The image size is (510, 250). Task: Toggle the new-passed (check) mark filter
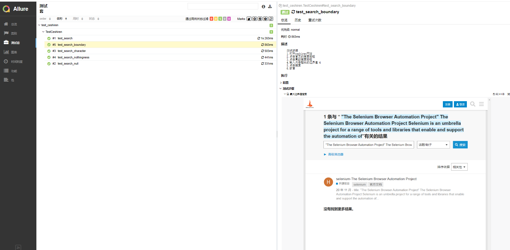pyautogui.click(x=260, y=19)
